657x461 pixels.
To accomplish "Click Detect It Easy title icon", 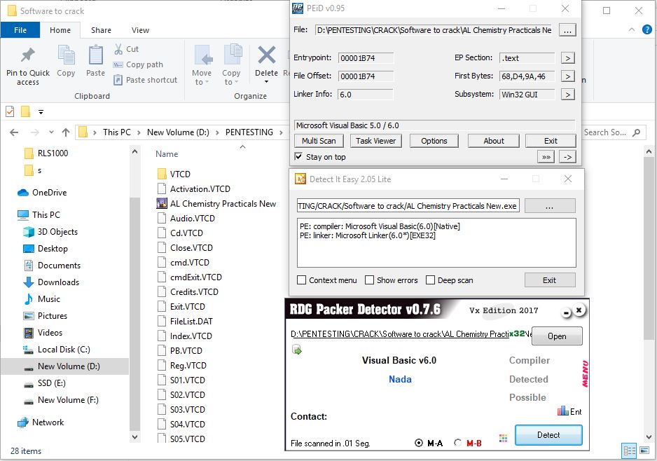I will click(300, 179).
